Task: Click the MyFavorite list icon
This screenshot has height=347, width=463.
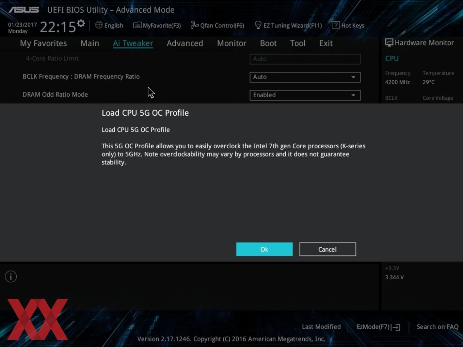Action: (x=137, y=25)
